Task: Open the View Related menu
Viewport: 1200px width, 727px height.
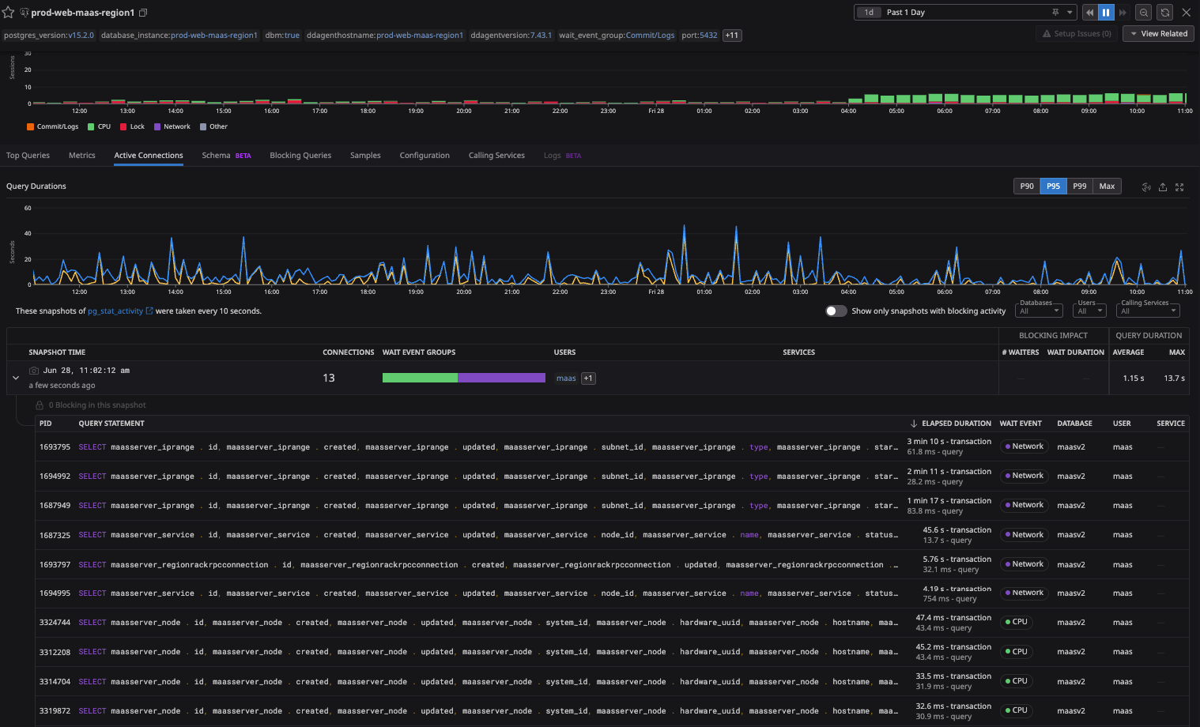Action: click(1158, 34)
